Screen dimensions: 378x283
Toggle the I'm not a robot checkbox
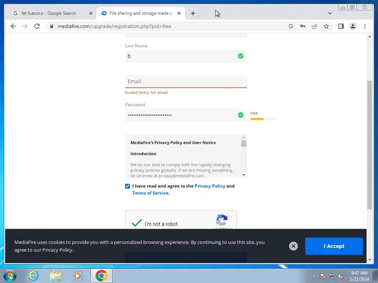pyautogui.click(x=137, y=223)
